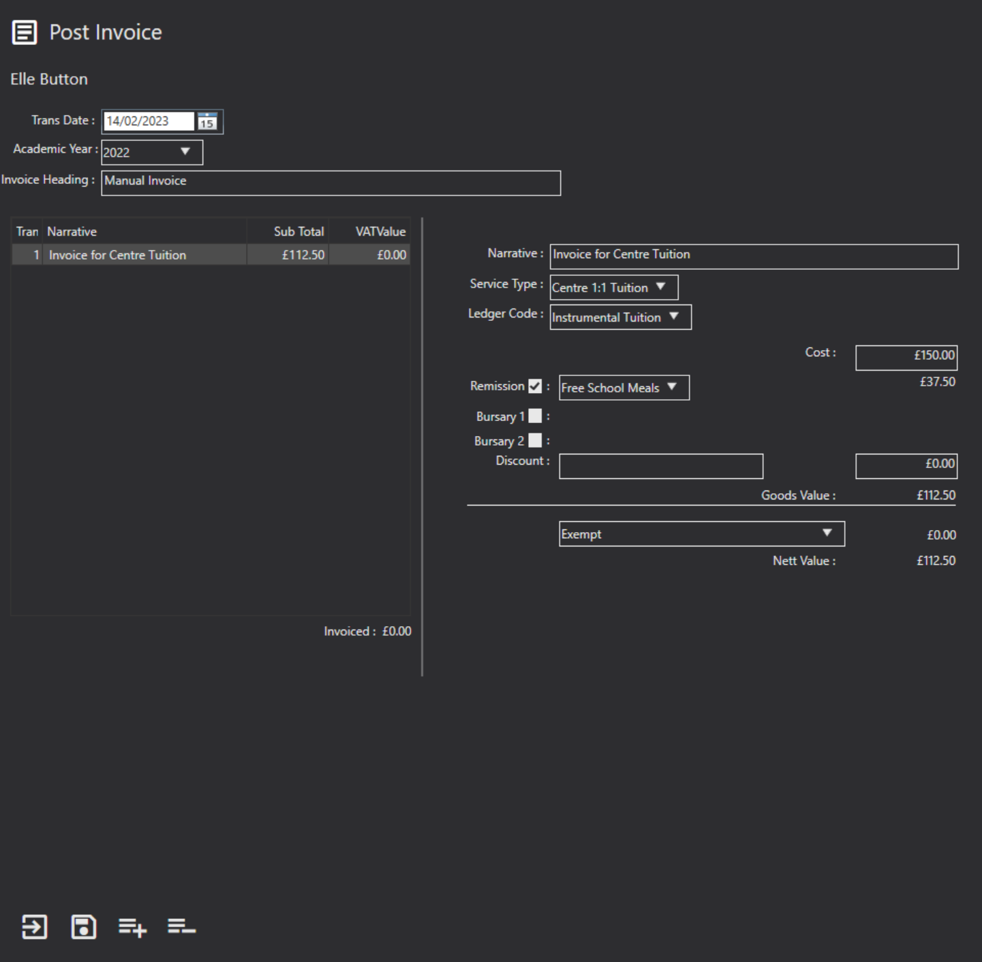Click the Tran column header
The height and width of the screenshot is (962, 982).
point(27,232)
